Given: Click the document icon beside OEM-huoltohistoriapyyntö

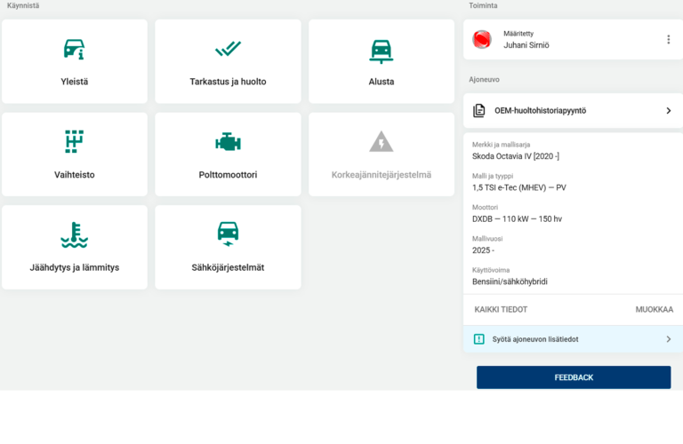Looking at the screenshot, I should click(x=478, y=110).
